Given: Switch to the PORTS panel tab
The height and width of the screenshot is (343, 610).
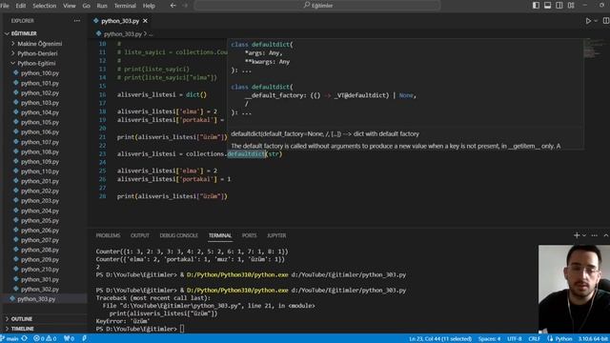Looking at the screenshot, I should (249, 235).
